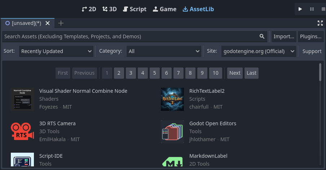Open the Category dropdown
The image size is (326, 170).
163,51
